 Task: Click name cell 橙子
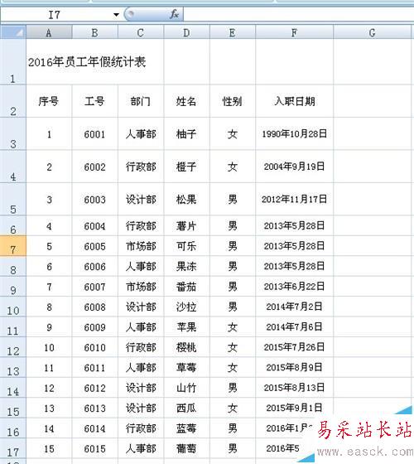click(x=186, y=167)
